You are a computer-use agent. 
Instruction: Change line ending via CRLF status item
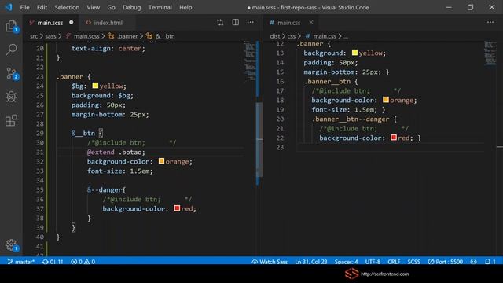point(394,262)
